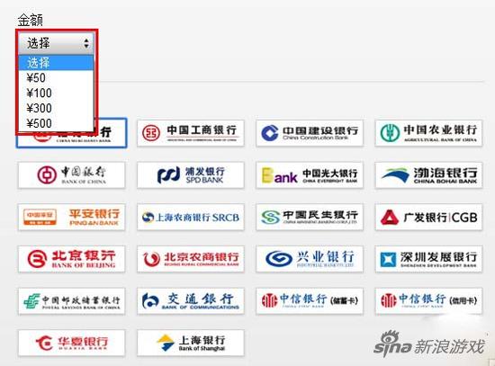The width and height of the screenshot is (495, 366).
Task: Select CGB Guangfa Bank tile
Action: [x=428, y=217]
